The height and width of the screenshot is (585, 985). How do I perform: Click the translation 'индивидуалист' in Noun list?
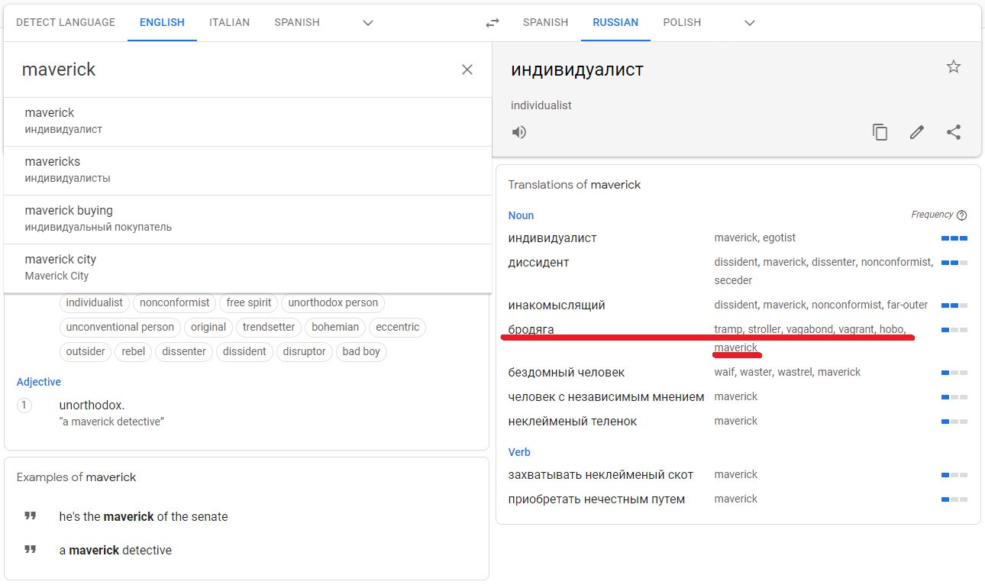553,238
